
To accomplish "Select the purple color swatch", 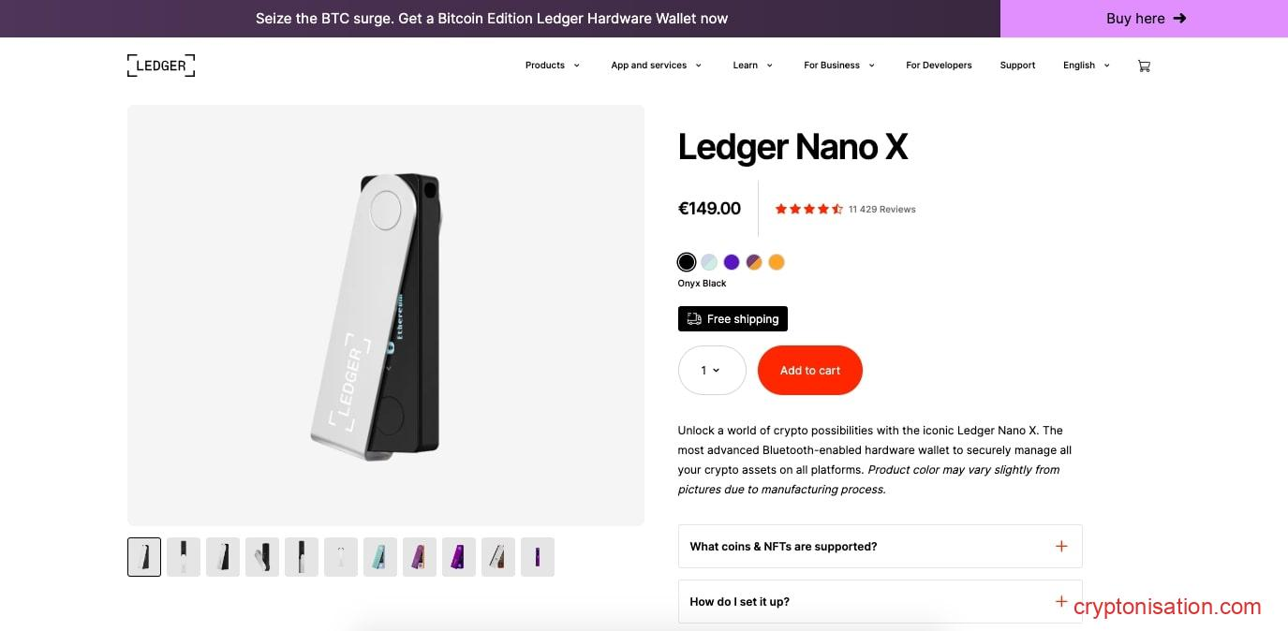I will pyautogui.click(x=732, y=262).
